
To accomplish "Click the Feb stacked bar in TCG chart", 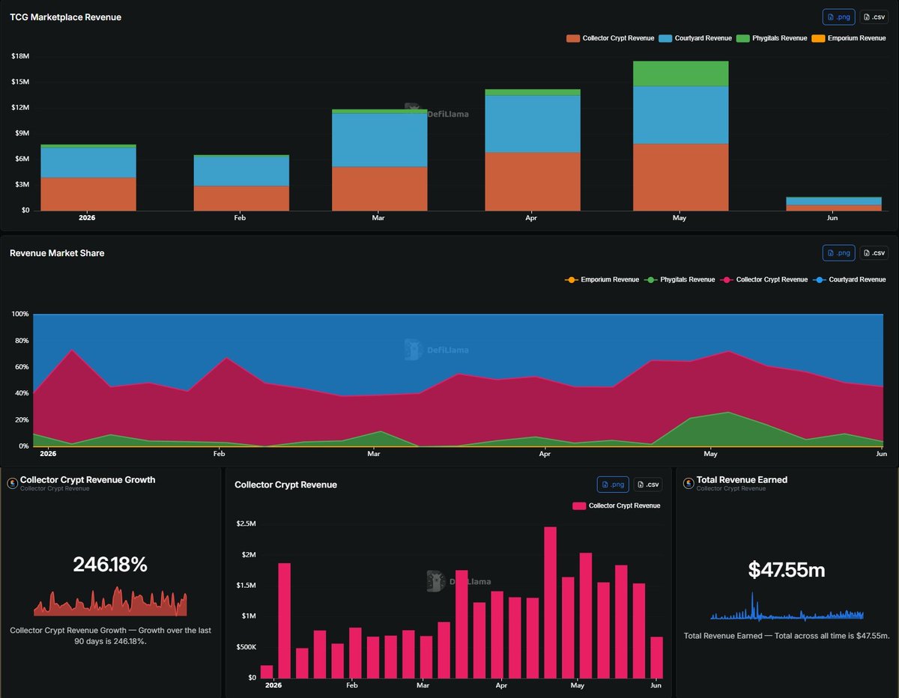I will click(x=241, y=183).
